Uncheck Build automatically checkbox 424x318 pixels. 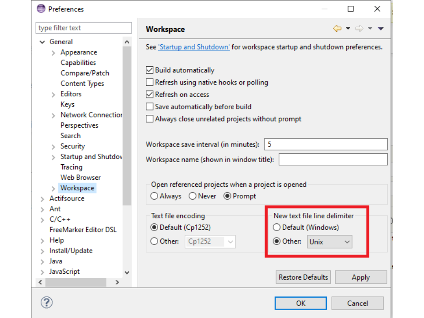click(150, 70)
